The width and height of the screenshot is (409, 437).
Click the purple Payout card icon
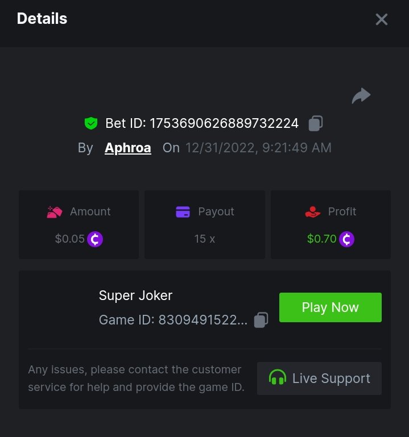[x=183, y=212]
